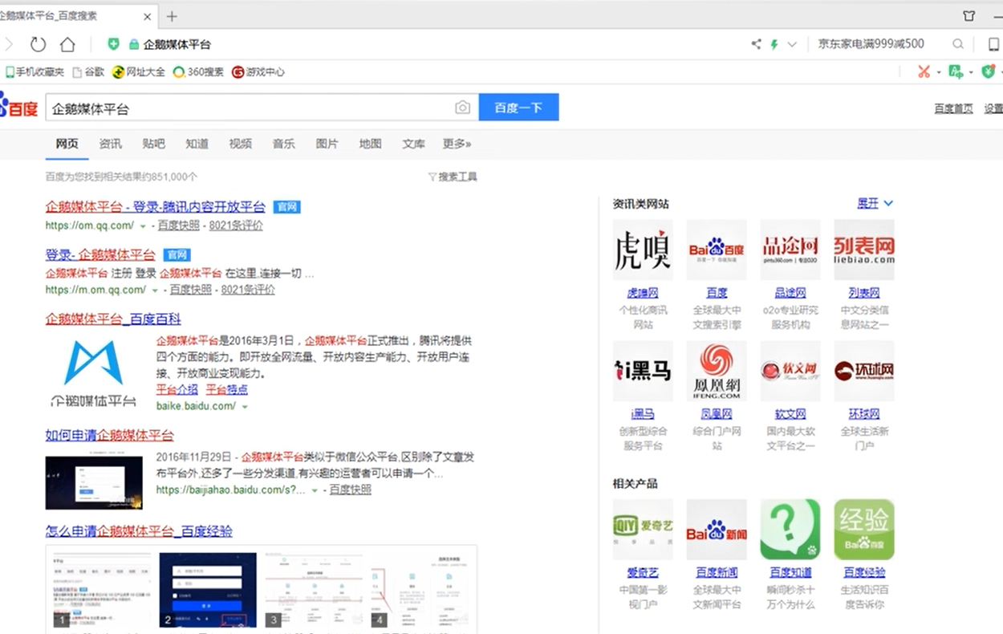Image resolution: width=1003 pixels, height=634 pixels.
Task: Open dropdown next to scissors screenshot icon
Action: click(939, 72)
